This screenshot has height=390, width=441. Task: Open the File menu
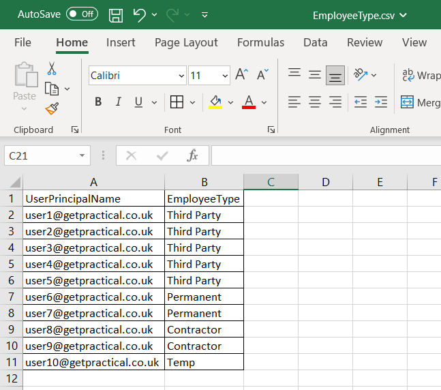22,42
